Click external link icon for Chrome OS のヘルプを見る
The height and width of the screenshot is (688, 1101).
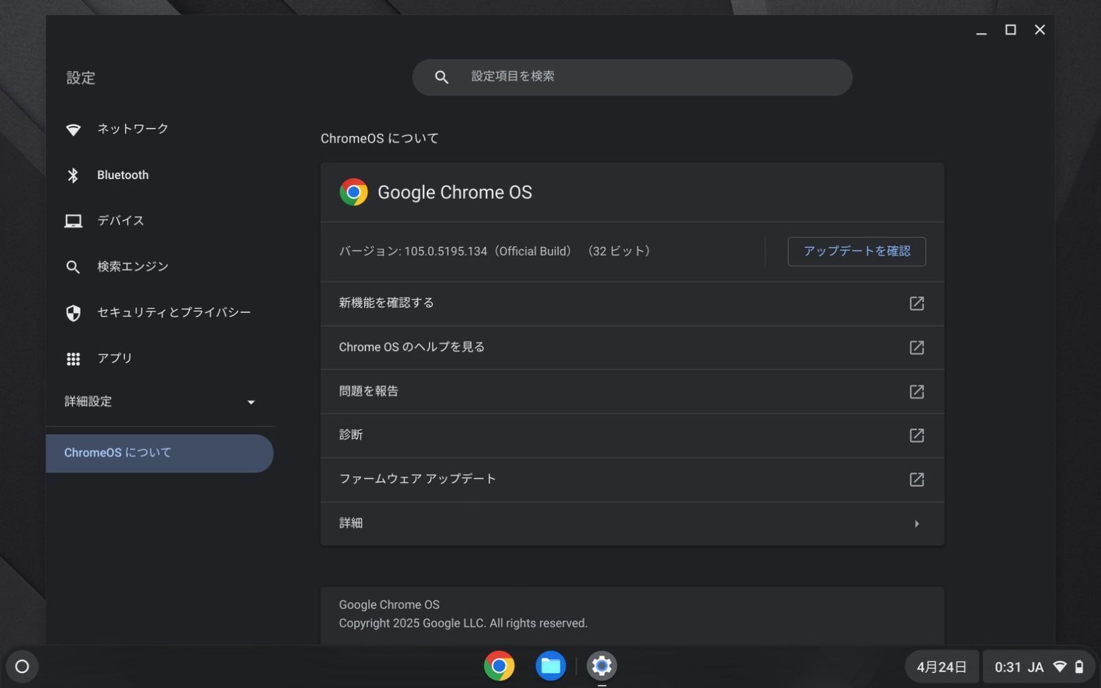click(x=917, y=347)
